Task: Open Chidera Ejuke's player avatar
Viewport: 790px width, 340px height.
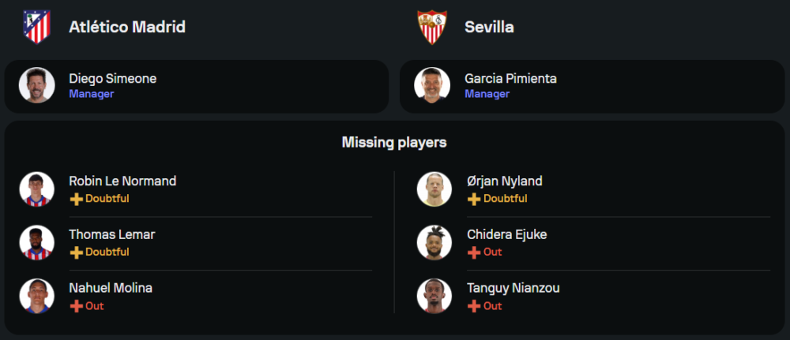Action: pyautogui.click(x=434, y=243)
